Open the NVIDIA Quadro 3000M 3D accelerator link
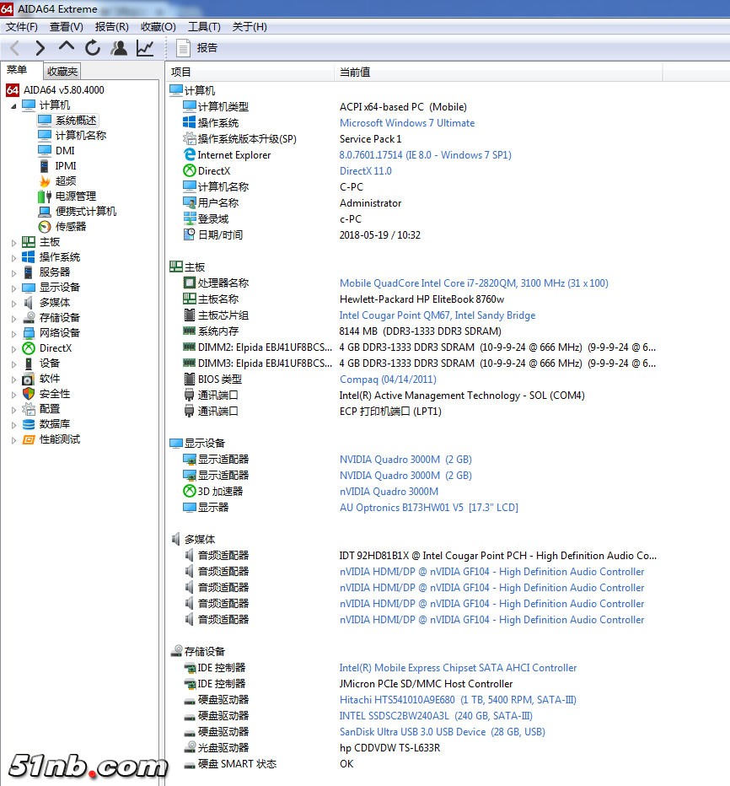 tap(389, 492)
